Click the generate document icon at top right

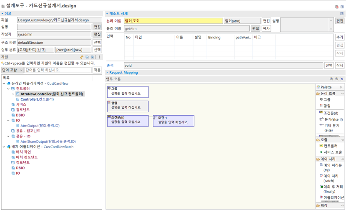[x=337, y=7]
